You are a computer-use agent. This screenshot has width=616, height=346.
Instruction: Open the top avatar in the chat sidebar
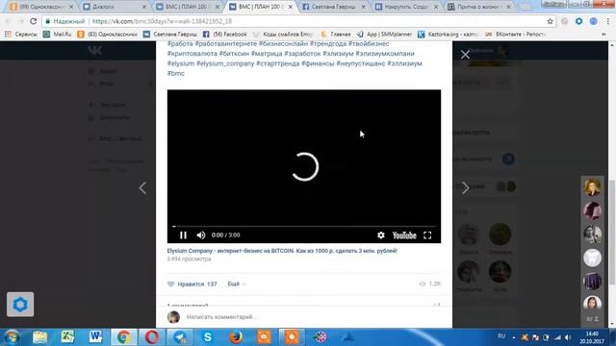592,186
